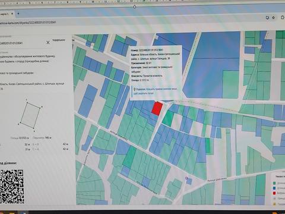Click the small map marker icon near 'вулиця Шевченка'
Viewport: 285px width, 214px height.
tap(186, 178)
